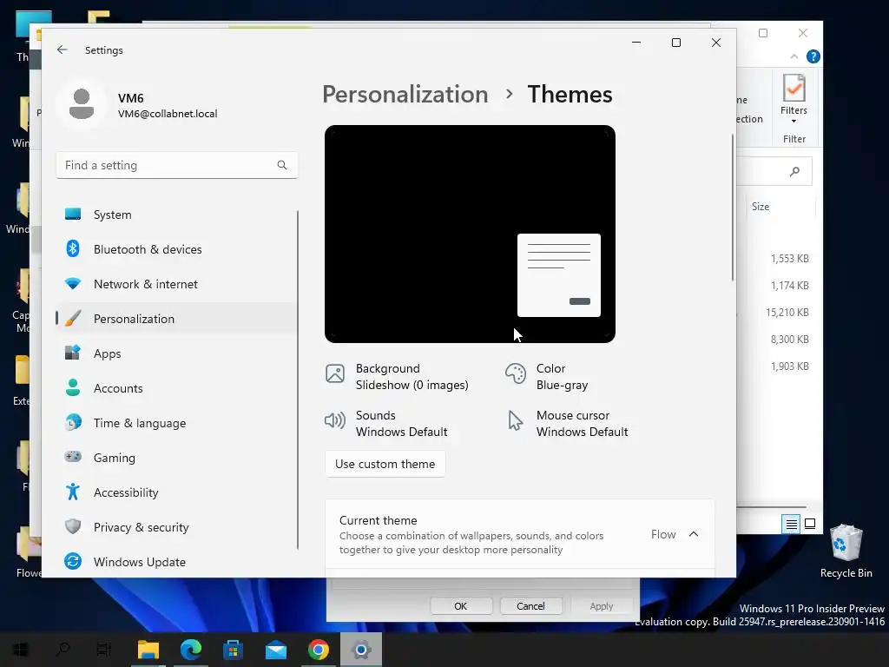Click the Settings gear taskbar icon
Screen dimensions: 889x667
click(361, 650)
